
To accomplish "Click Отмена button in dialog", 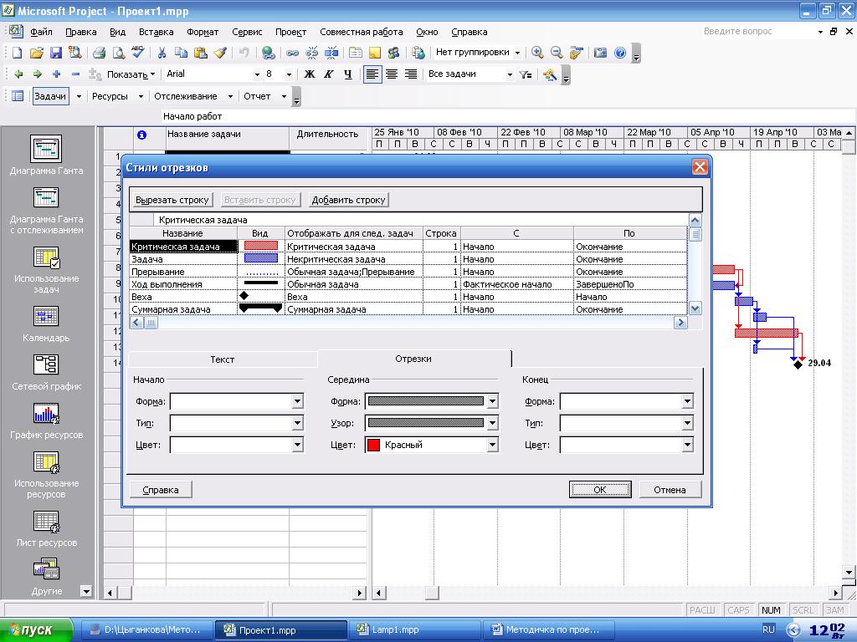I will pos(670,490).
